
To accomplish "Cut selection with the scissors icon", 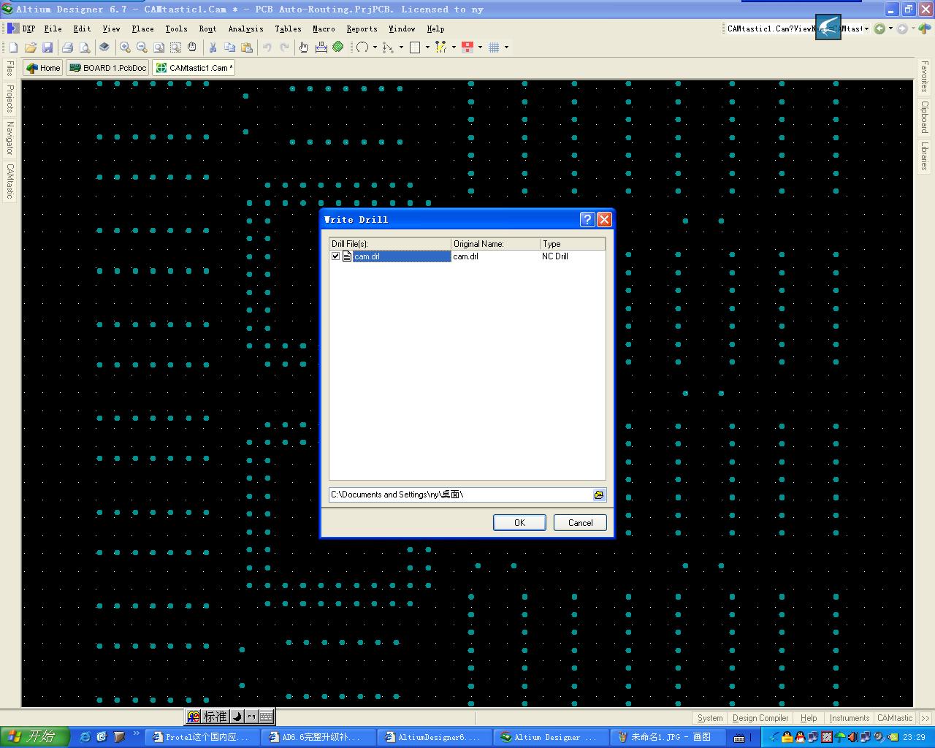I will (213, 47).
